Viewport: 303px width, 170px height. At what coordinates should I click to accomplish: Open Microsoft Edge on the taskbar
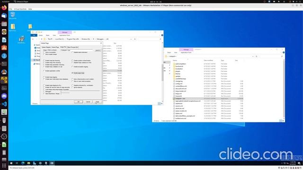23,163
